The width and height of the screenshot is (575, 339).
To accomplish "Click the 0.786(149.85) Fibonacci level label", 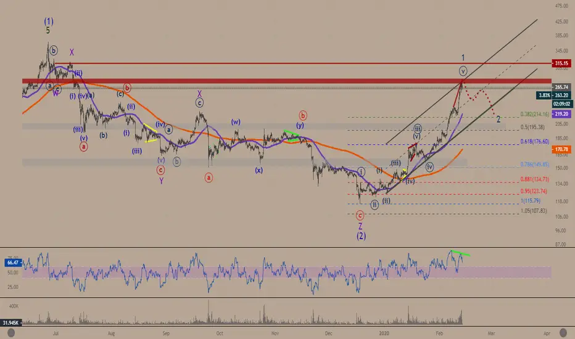I will coord(535,165).
